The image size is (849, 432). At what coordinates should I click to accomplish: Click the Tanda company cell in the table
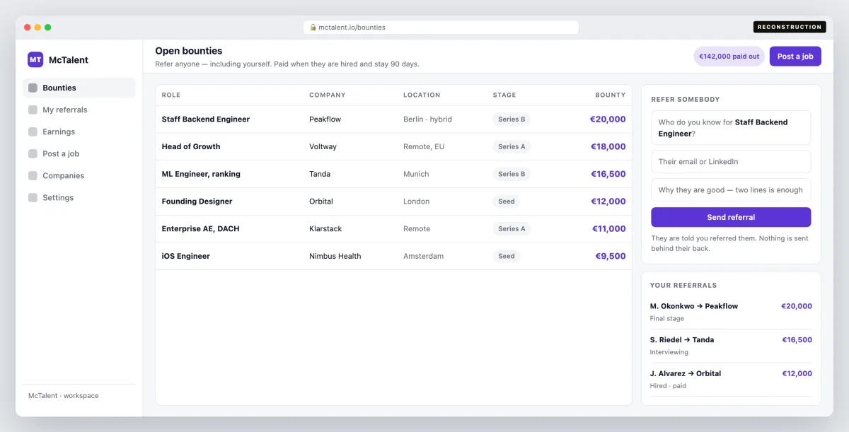320,174
